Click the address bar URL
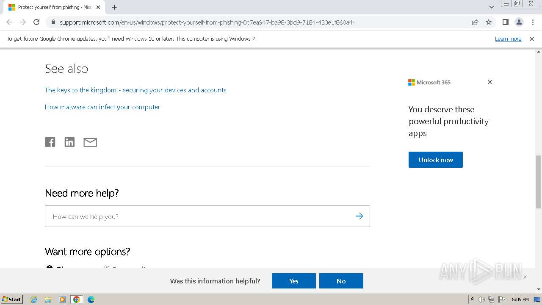 [x=207, y=22]
